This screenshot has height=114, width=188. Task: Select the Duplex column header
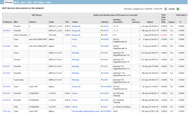172,22
